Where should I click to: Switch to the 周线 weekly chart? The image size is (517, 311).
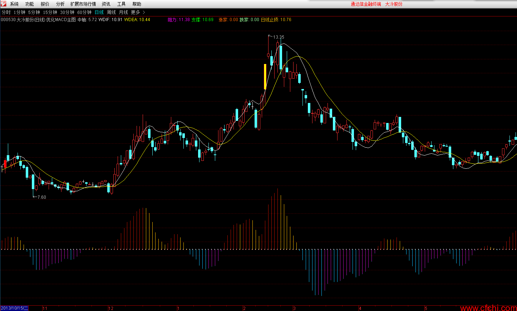coord(111,12)
